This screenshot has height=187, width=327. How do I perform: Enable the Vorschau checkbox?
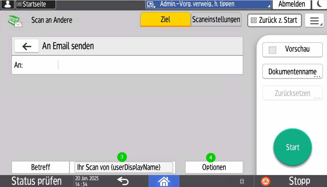(273, 50)
